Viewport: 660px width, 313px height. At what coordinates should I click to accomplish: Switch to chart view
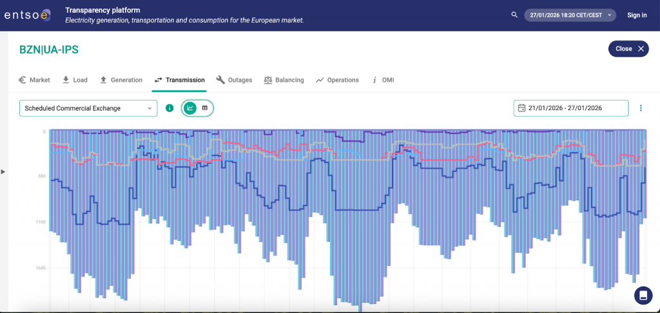(x=190, y=108)
